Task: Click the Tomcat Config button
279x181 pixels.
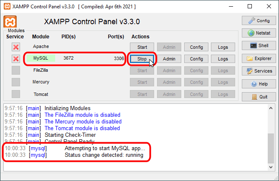Action: pos(196,94)
